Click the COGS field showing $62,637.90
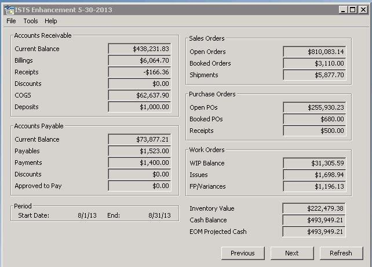 pyautogui.click(x=140, y=95)
